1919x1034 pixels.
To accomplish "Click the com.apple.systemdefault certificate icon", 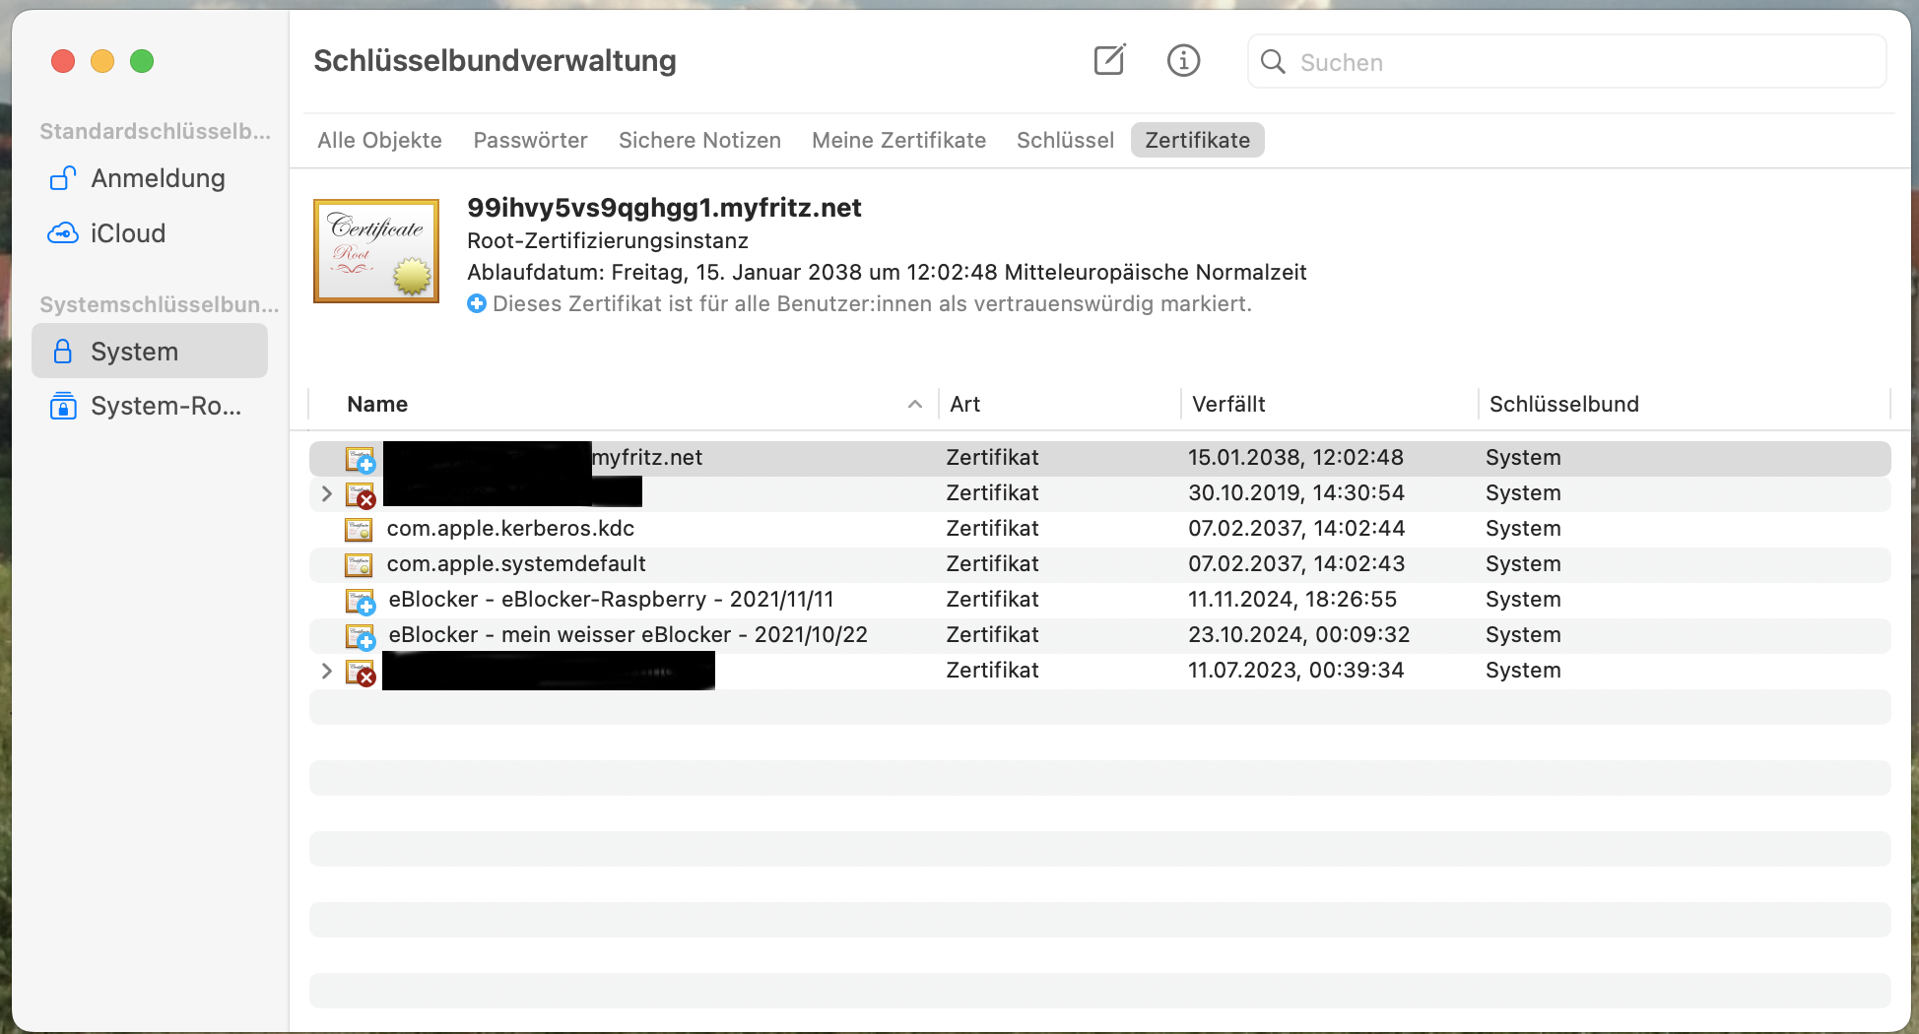I will coord(359,564).
